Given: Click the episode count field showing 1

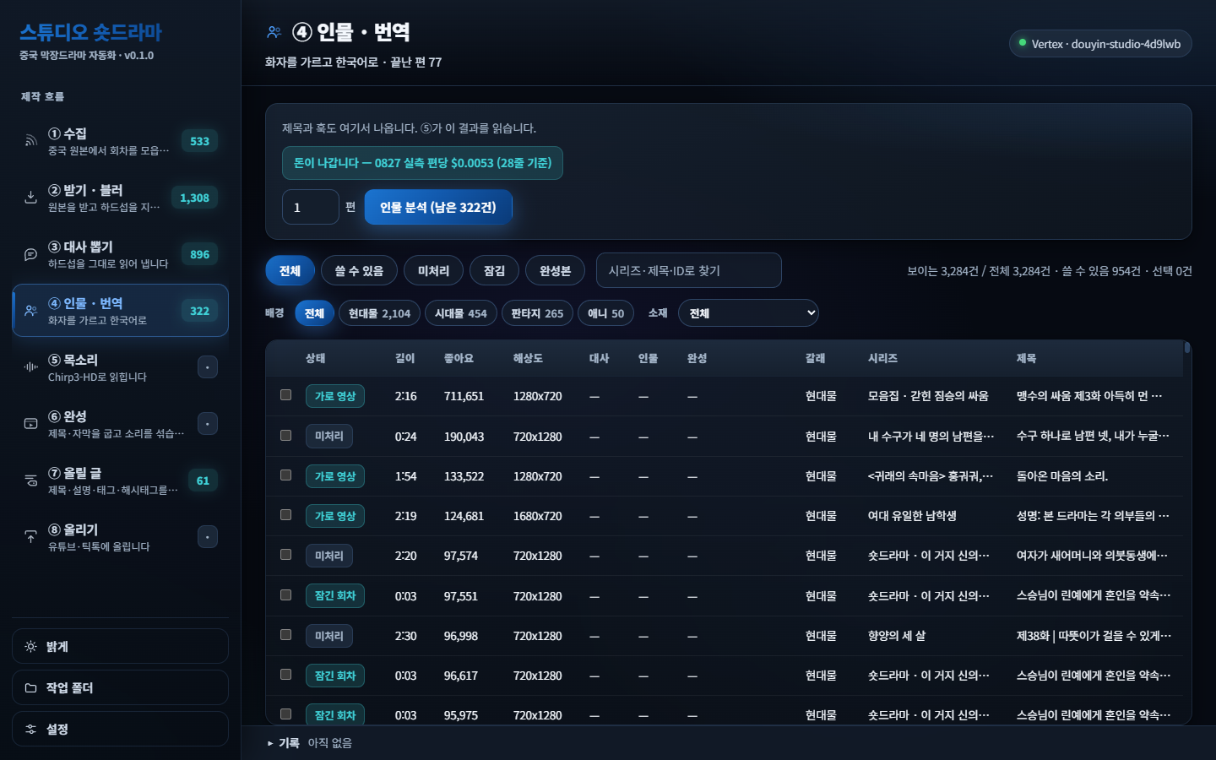Looking at the screenshot, I should (x=311, y=207).
